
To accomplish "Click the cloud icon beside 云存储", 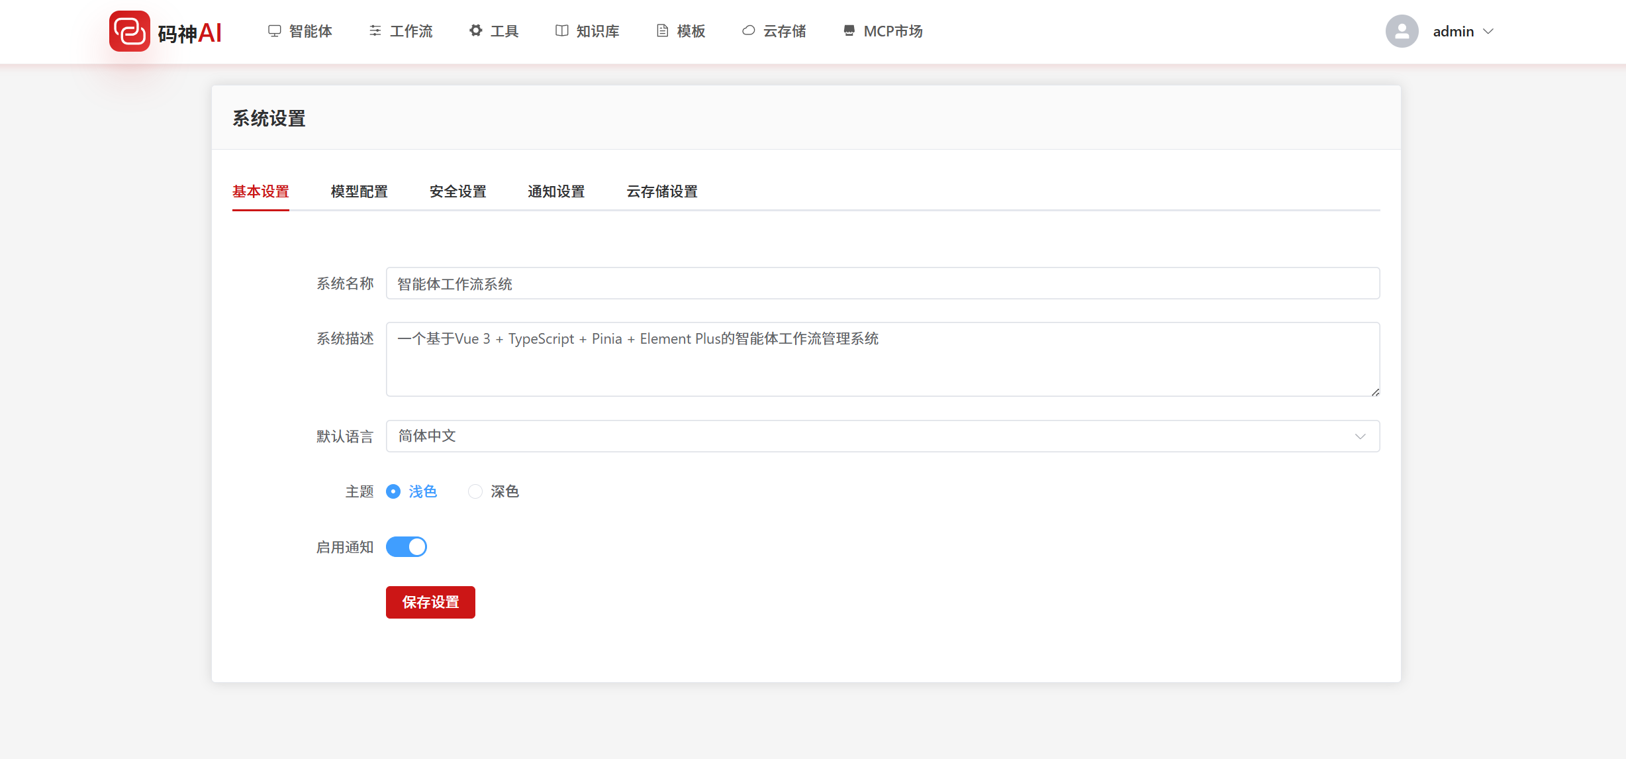I will [x=748, y=30].
